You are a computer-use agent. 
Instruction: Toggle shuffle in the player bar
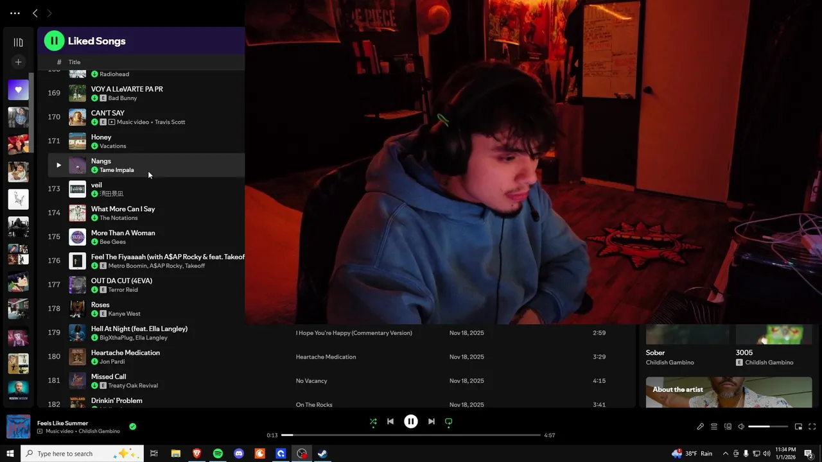373,422
